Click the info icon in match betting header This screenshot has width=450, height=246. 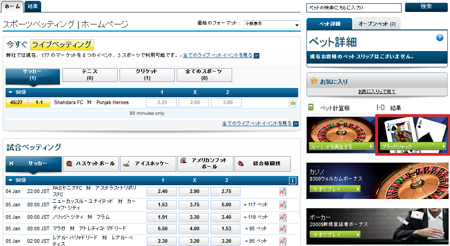[x=292, y=181]
